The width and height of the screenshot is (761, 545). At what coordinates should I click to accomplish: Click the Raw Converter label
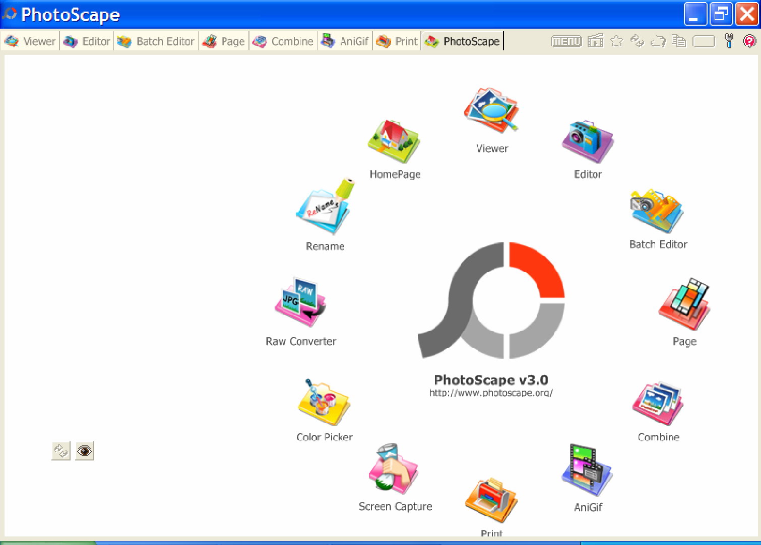(x=301, y=341)
